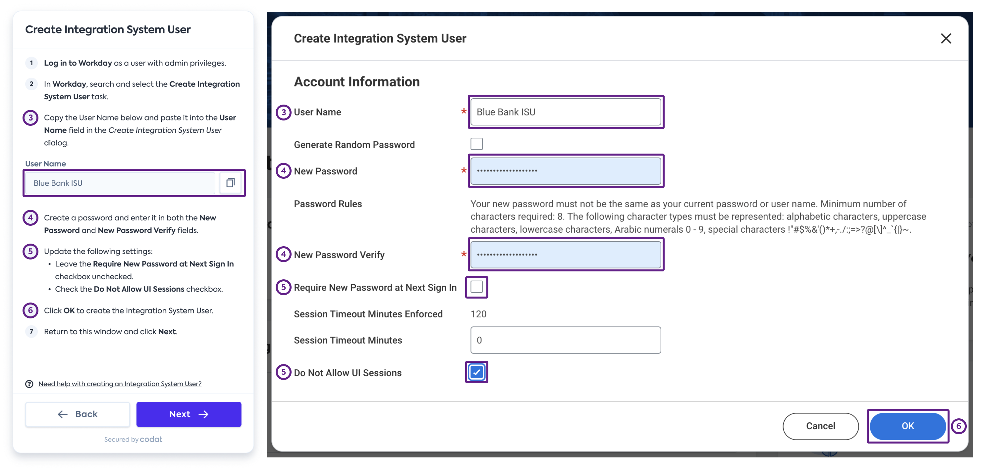Click the Session Timeout Minutes field
Image resolution: width=984 pixels, height=470 pixels.
point(565,340)
